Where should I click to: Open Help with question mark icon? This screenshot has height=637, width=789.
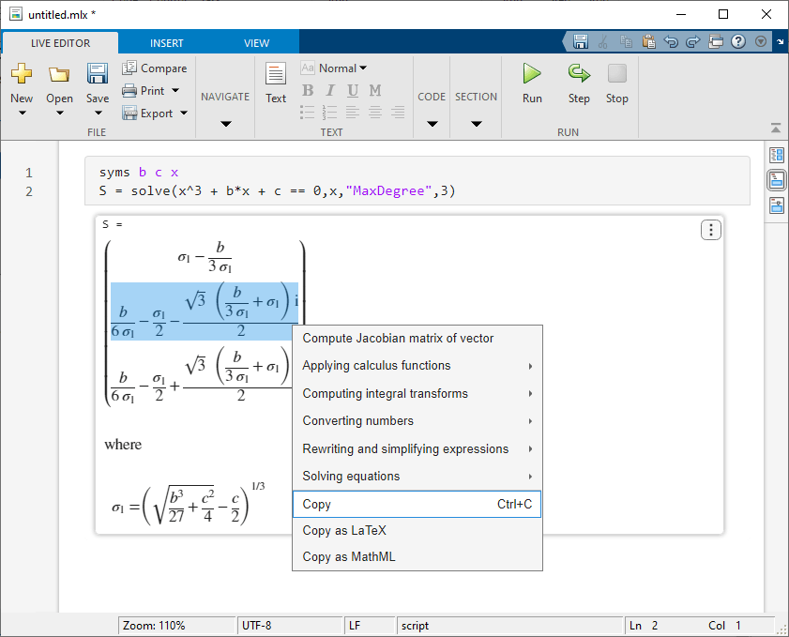[x=738, y=41]
